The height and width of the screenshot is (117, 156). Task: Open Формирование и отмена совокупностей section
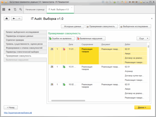click(x=25, y=48)
